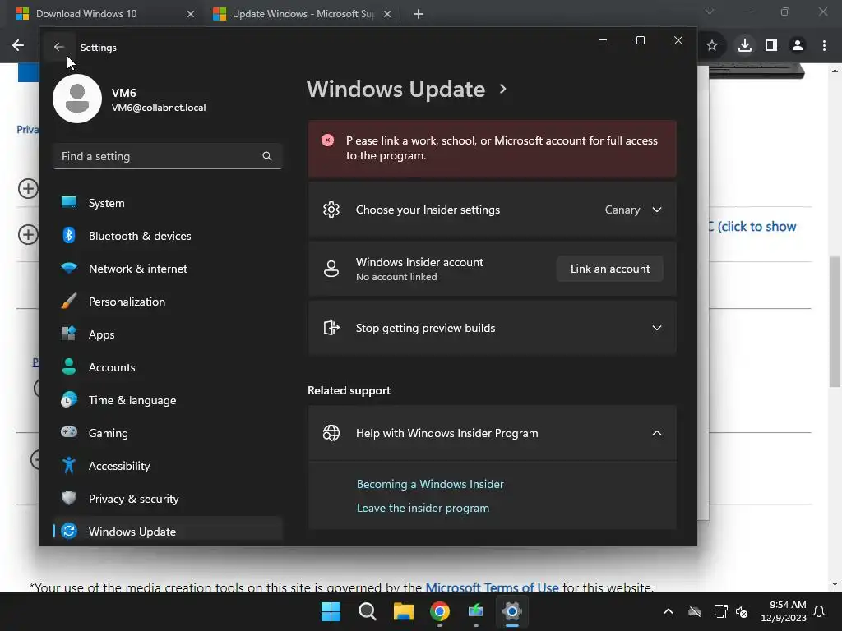Go back using the Settings back arrow
Screen dimensions: 842x631
(59, 47)
